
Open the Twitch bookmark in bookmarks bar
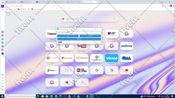12,9
